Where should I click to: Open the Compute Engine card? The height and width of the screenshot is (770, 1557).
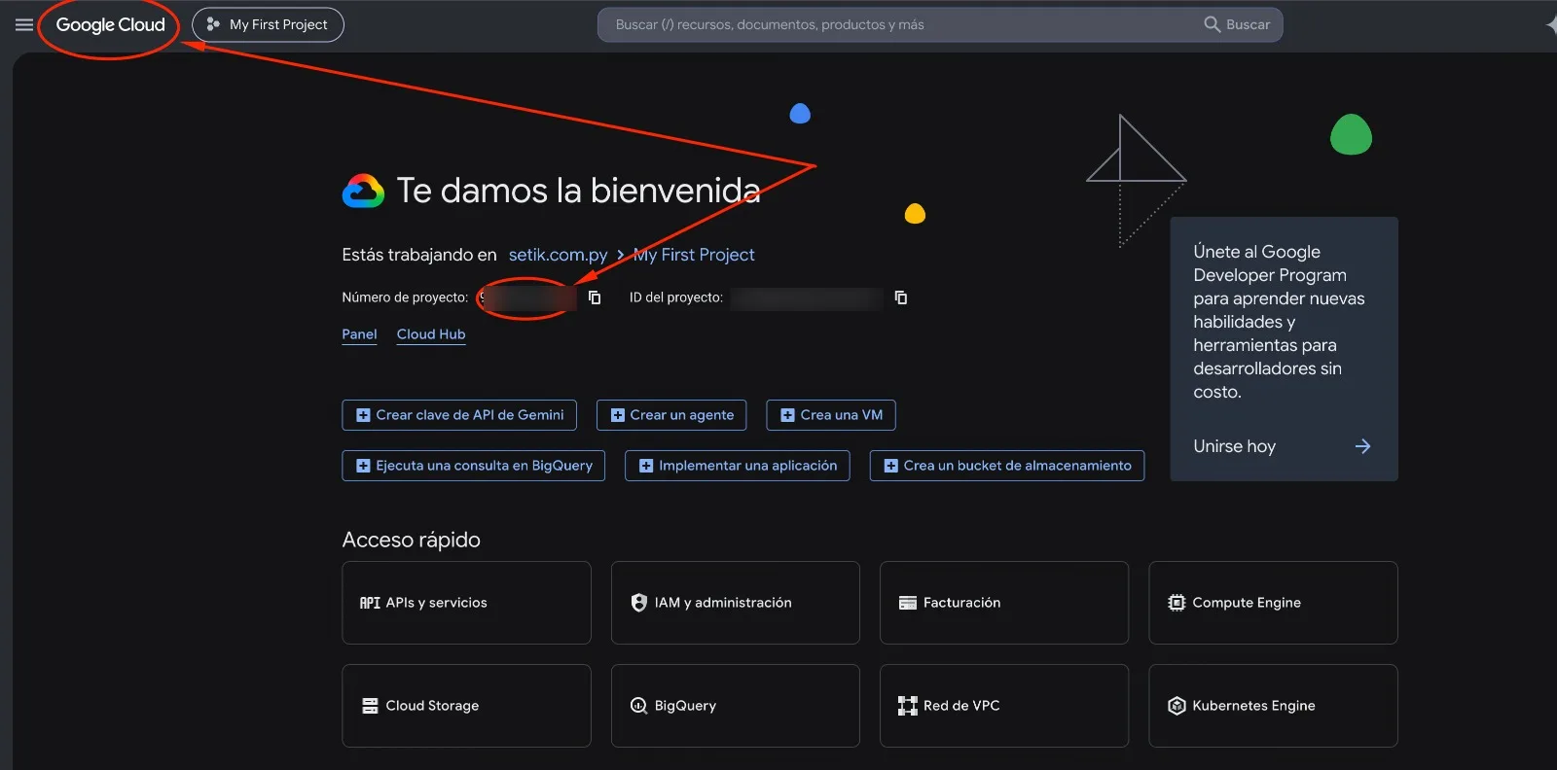pos(1273,603)
